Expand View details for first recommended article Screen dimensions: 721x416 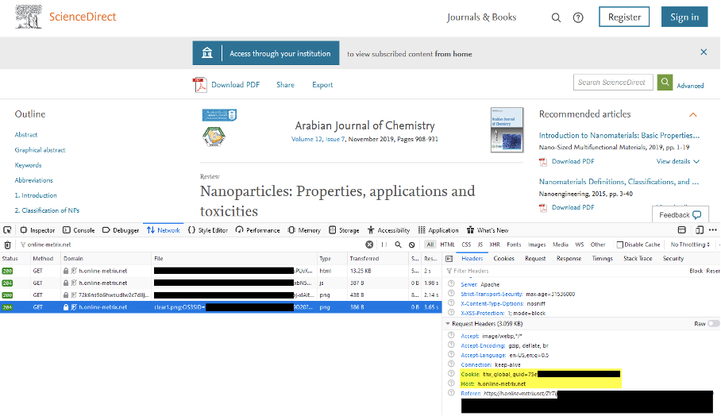[678, 161]
